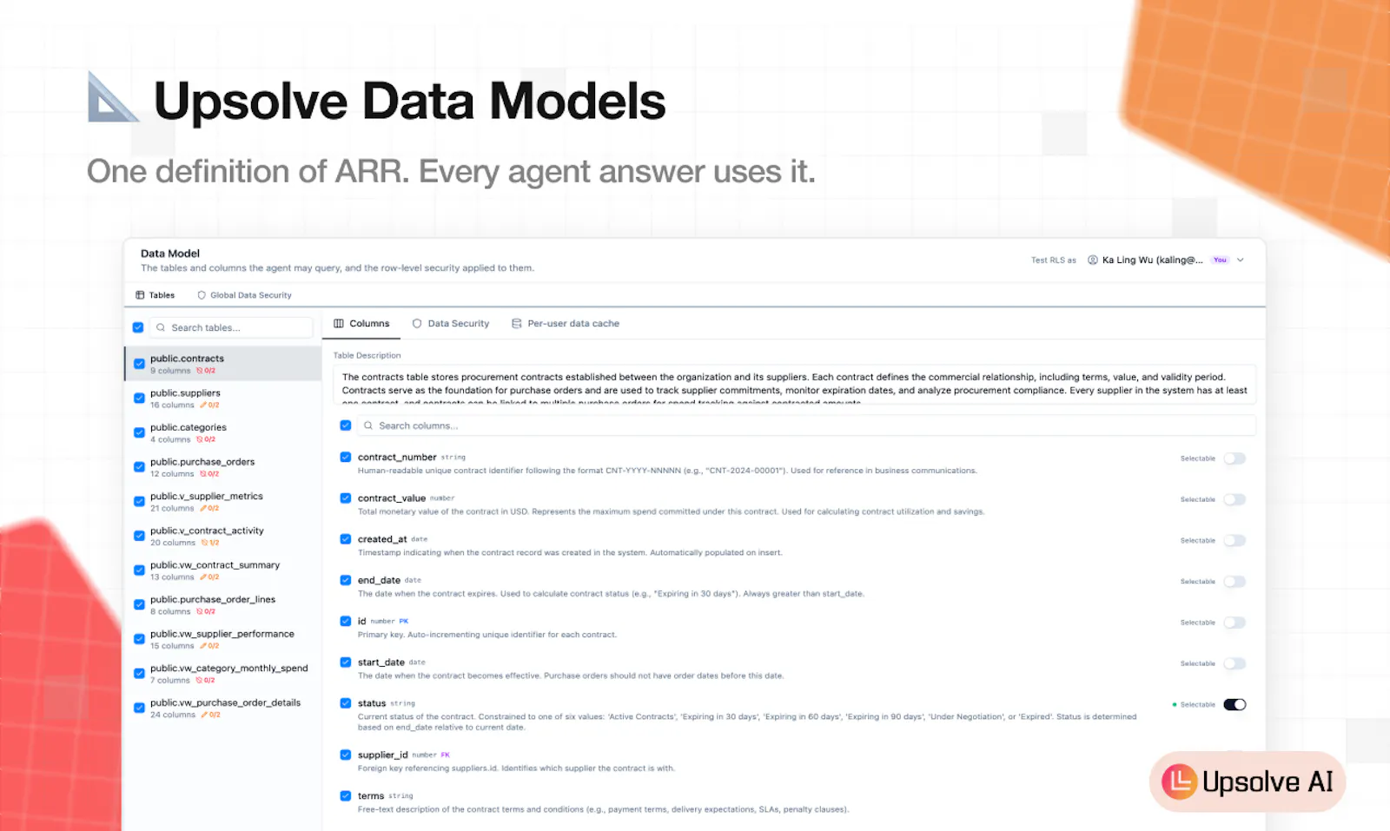Uncheck the contract_number column checkbox

click(346, 457)
